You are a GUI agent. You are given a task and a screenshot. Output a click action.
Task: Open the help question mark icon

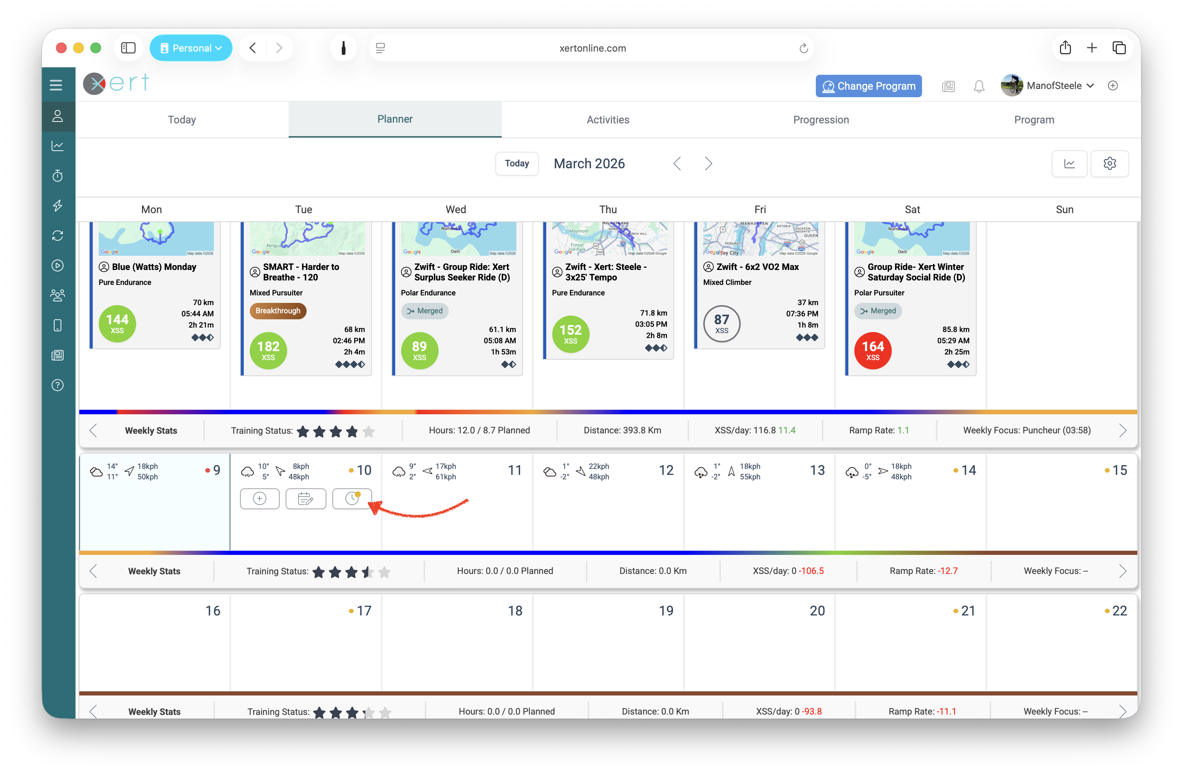[x=58, y=385]
